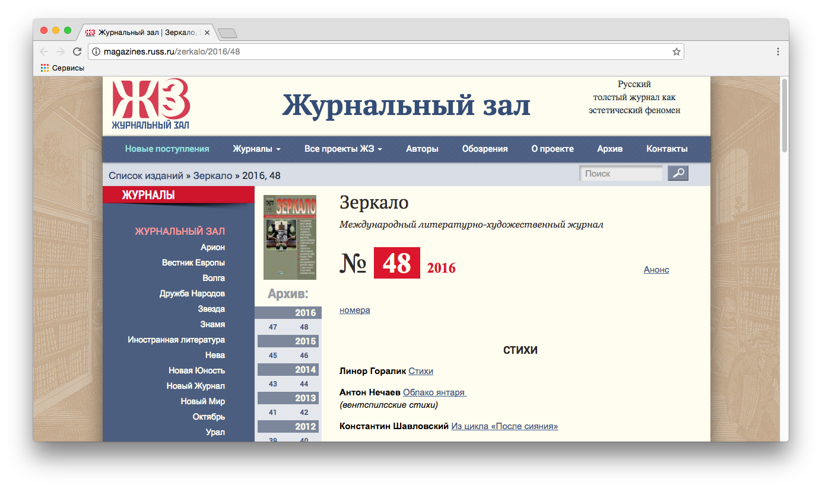Click the Зеркало magazine cover thumbnail
Image resolution: width=822 pixels, height=489 pixels.
tap(290, 237)
